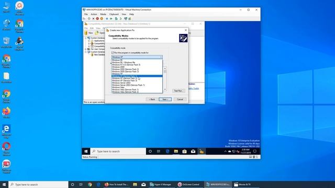This screenshot has height=188, width=335.
Task: Open host Windows Start button
Action: [x=4, y=184]
